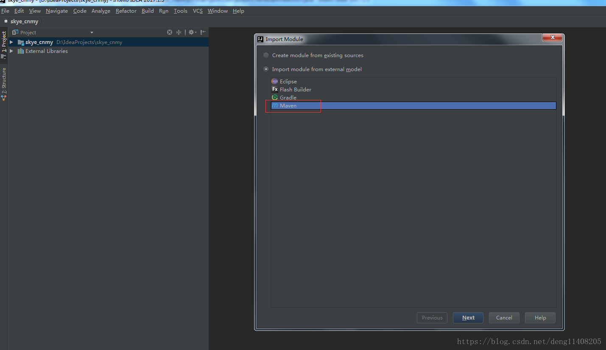The image size is (606, 350).
Task: Click skye_cnmy module folder icon
Action: point(20,42)
